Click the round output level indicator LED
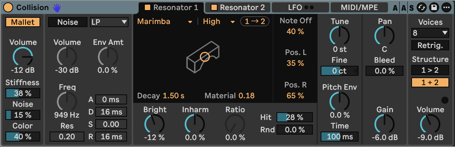 click(x=445, y=100)
